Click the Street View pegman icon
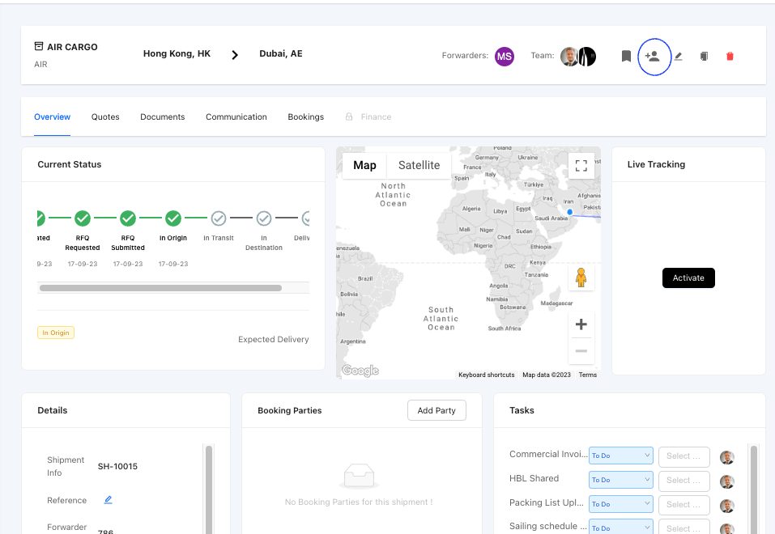Screen dimensions: 775x534 point(581,278)
